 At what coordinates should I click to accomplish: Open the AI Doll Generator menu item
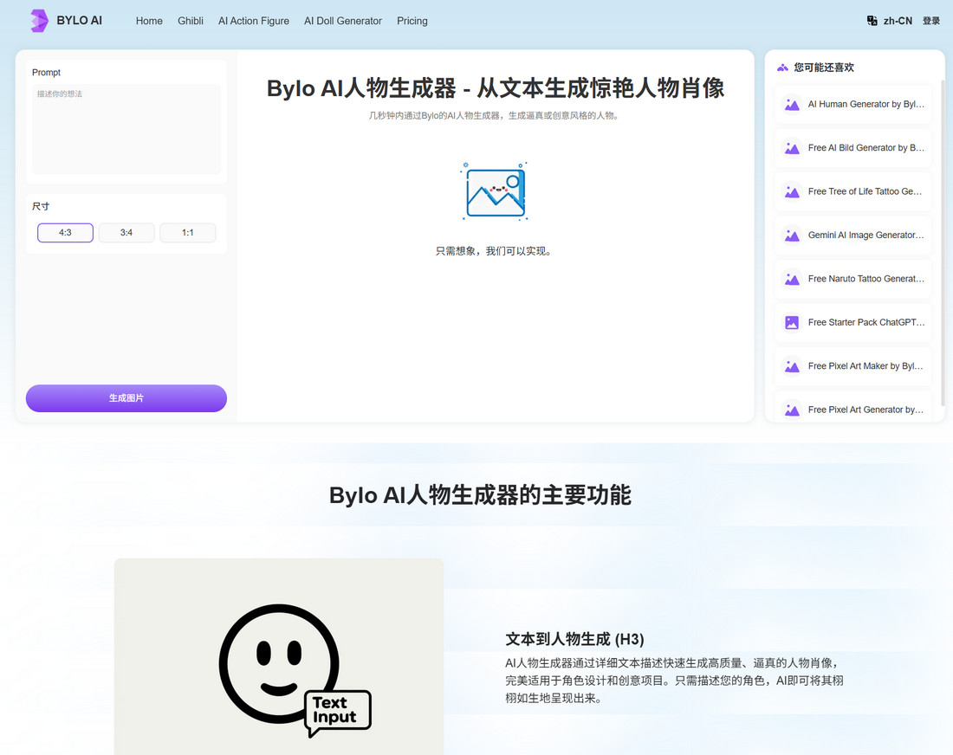pos(343,21)
